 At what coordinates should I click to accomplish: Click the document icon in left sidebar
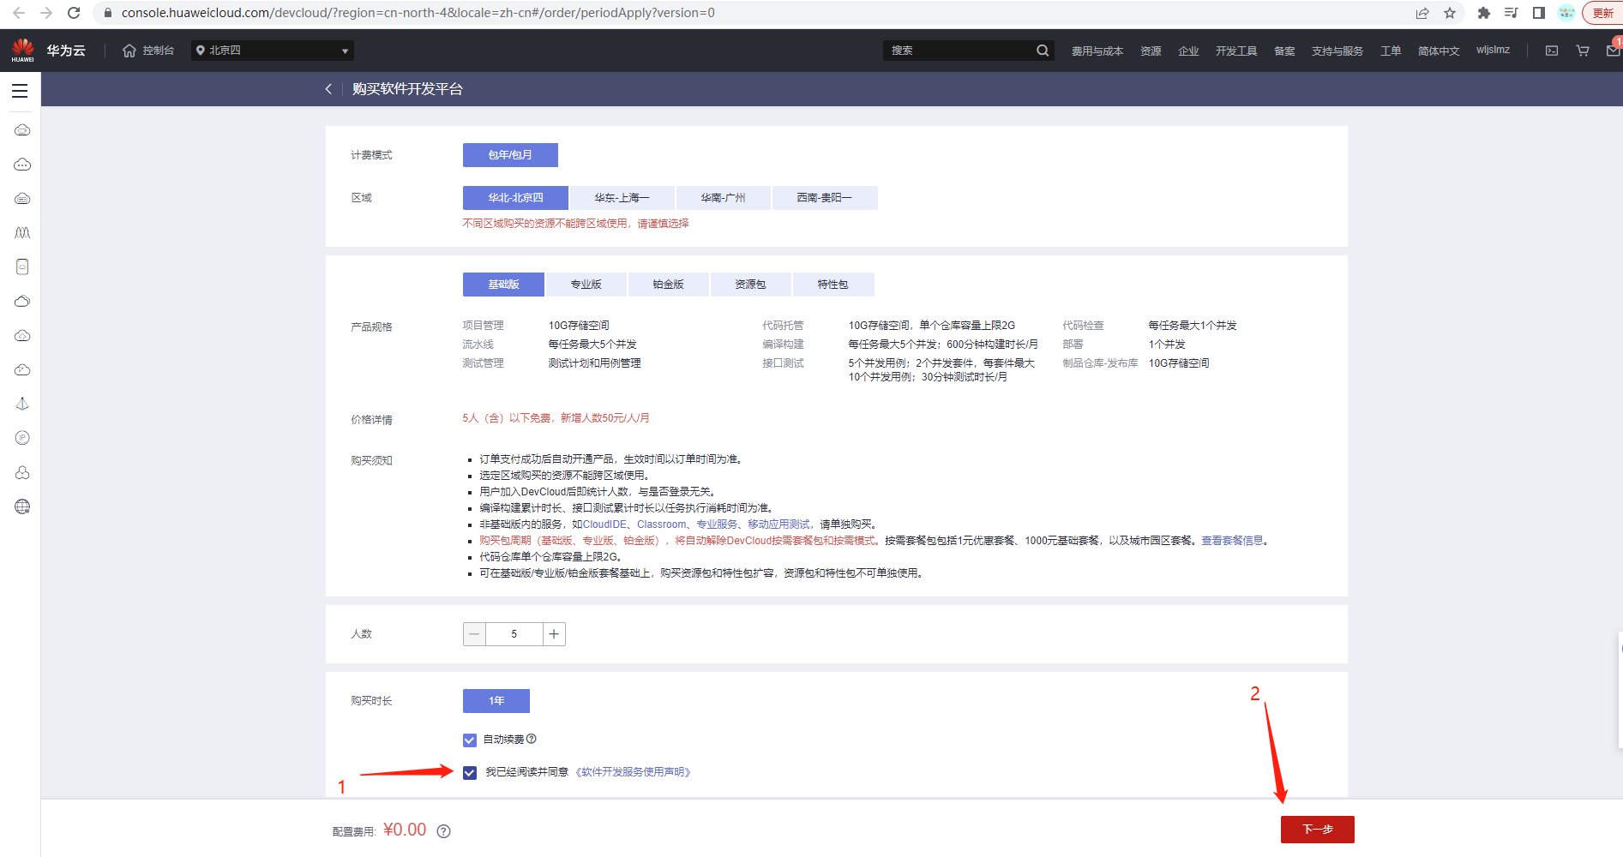pyautogui.click(x=22, y=267)
